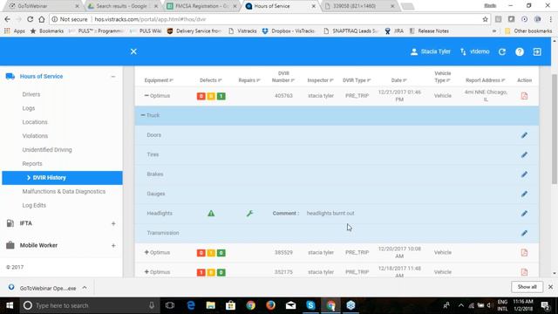Open Skype from the taskbar
This screenshot has height=314, width=558.
tap(310, 305)
